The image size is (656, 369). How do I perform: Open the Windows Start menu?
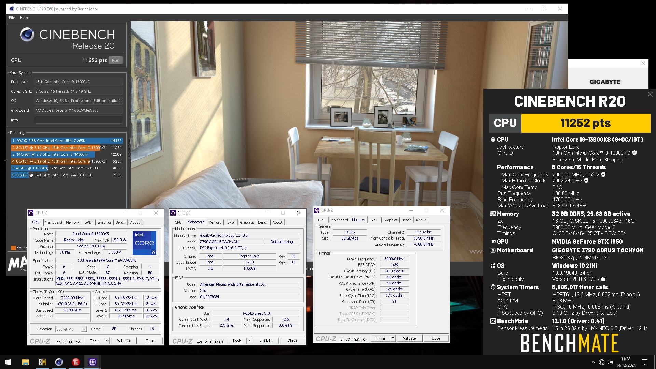8,362
